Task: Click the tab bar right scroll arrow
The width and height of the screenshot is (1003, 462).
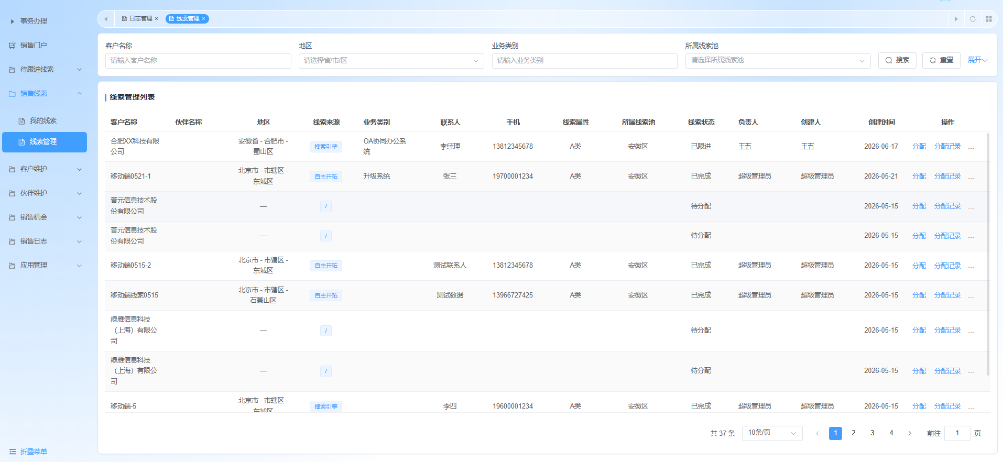Action: point(956,19)
